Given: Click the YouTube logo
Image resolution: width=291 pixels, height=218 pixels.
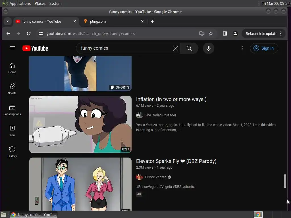Looking at the screenshot, I should click(35, 48).
